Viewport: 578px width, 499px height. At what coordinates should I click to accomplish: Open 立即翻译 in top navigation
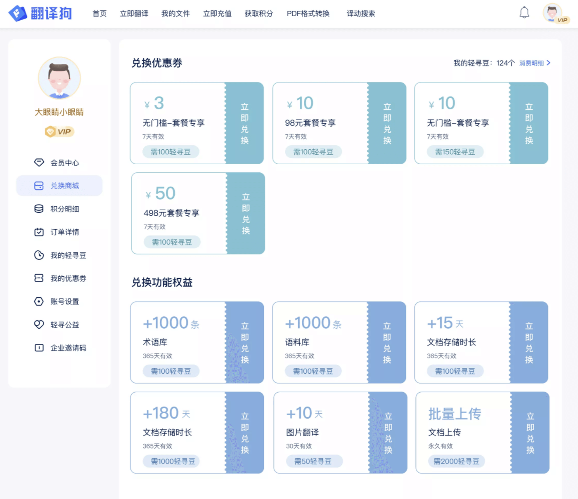(x=134, y=14)
